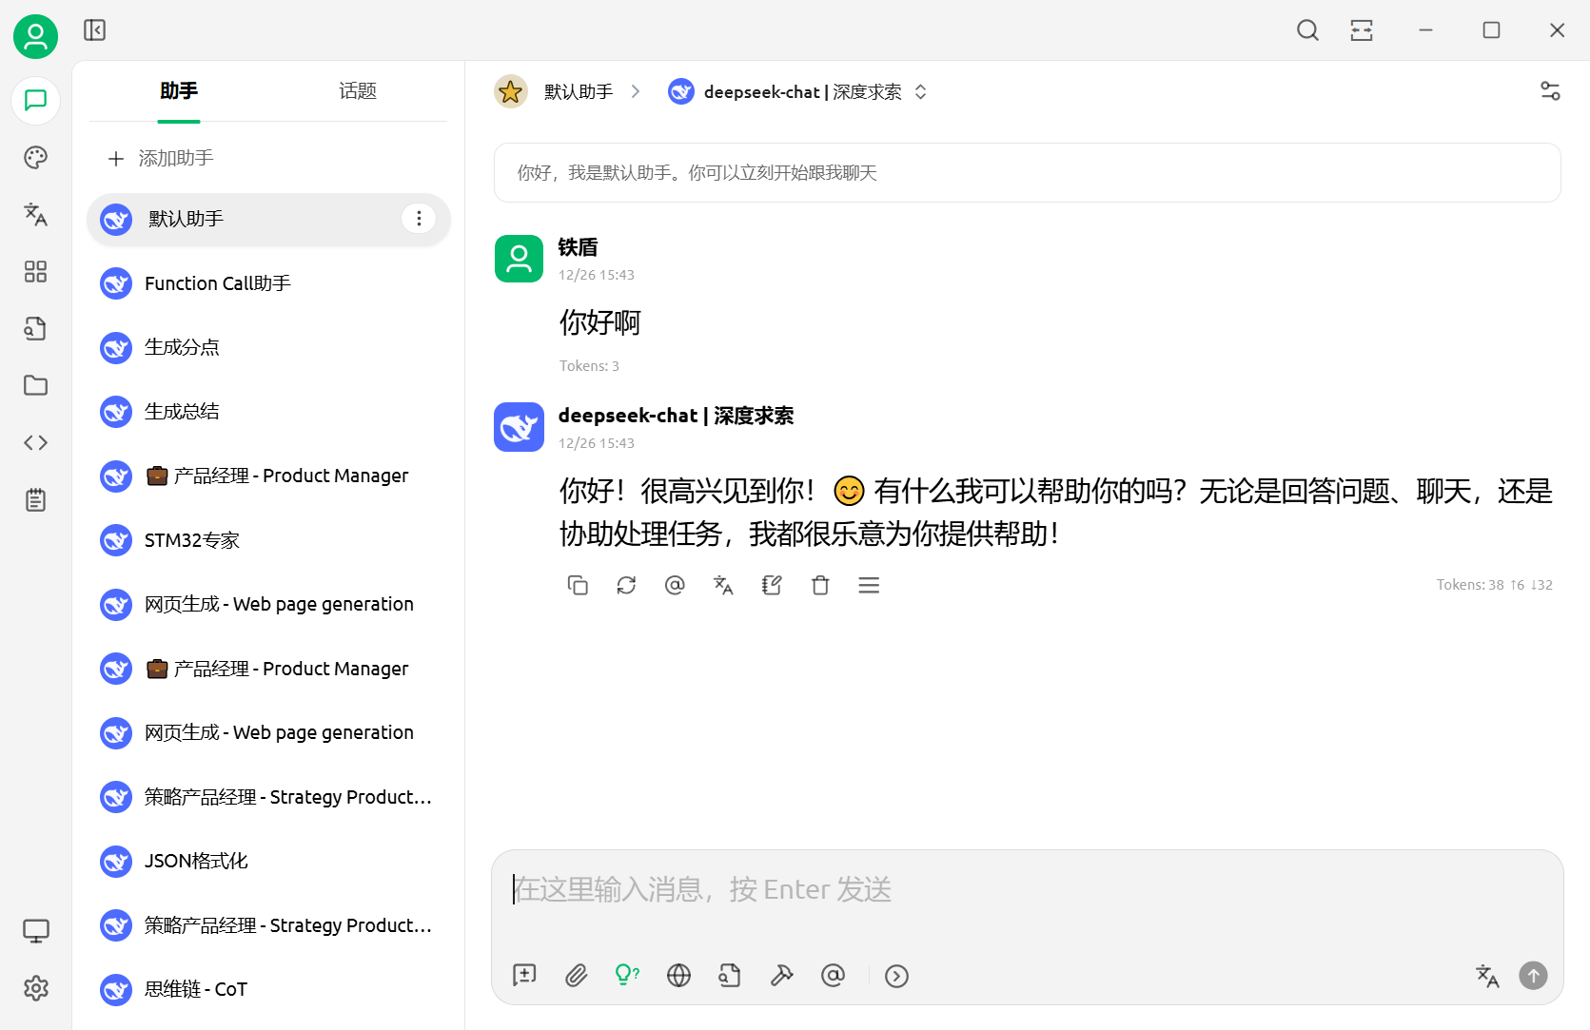Focus the message input field
The height and width of the screenshot is (1030, 1590).
1028,890
